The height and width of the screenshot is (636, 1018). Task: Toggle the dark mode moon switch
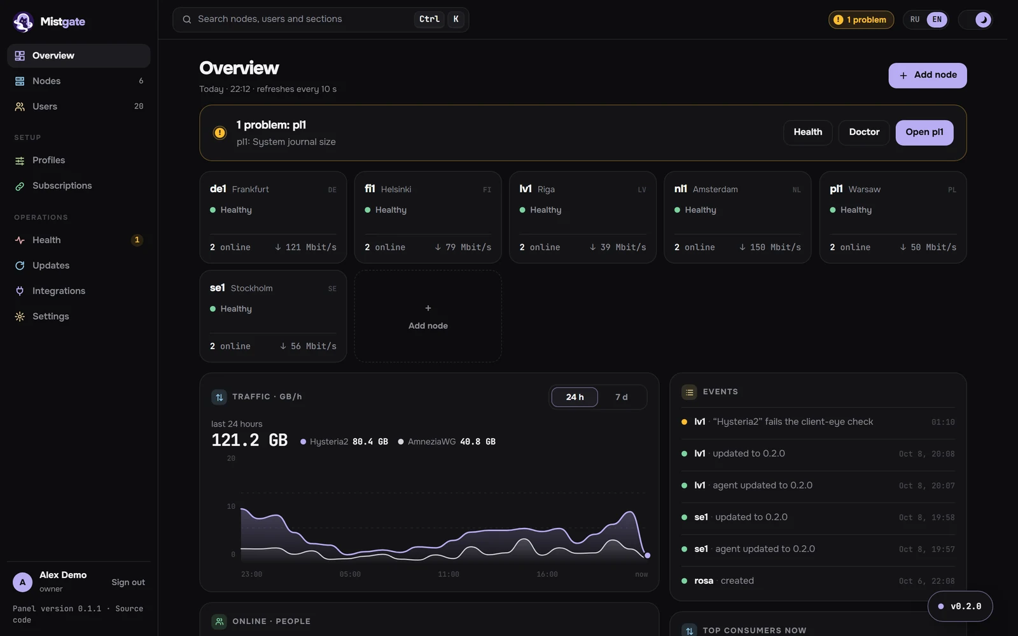coord(975,20)
